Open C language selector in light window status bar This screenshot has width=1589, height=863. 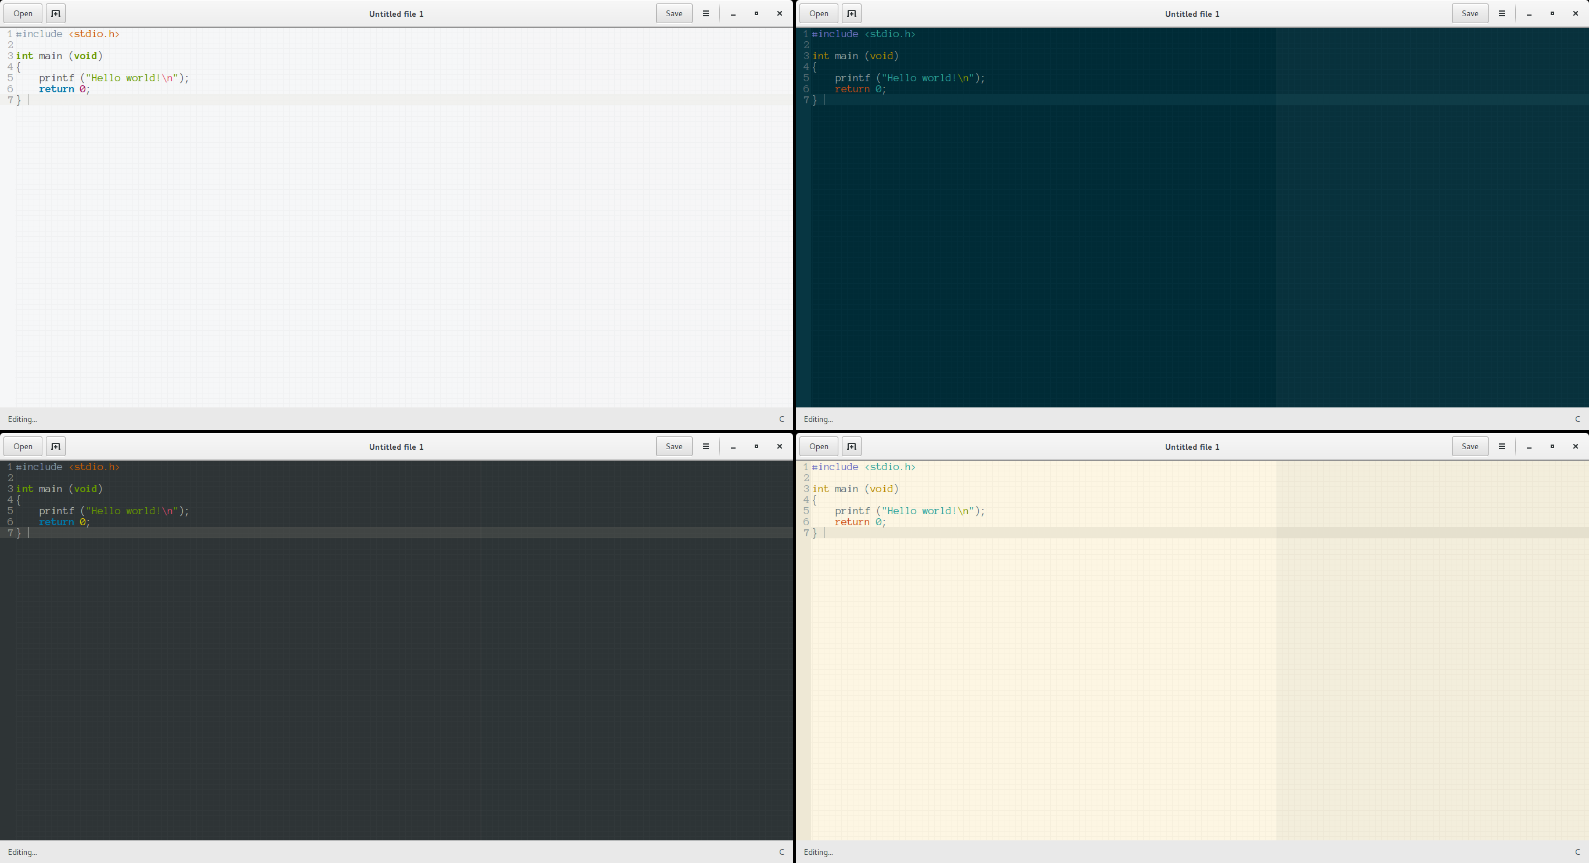pos(781,419)
